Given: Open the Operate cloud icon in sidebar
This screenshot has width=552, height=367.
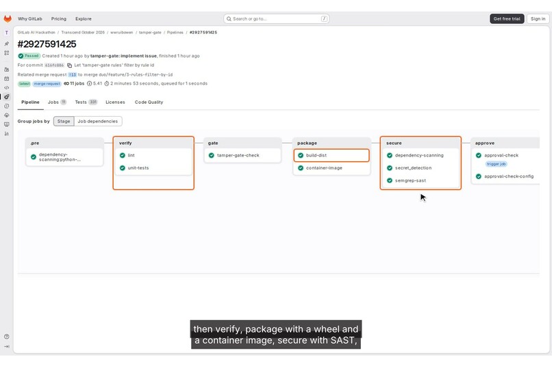Looking at the screenshot, I should pyautogui.click(x=6, y=115).
